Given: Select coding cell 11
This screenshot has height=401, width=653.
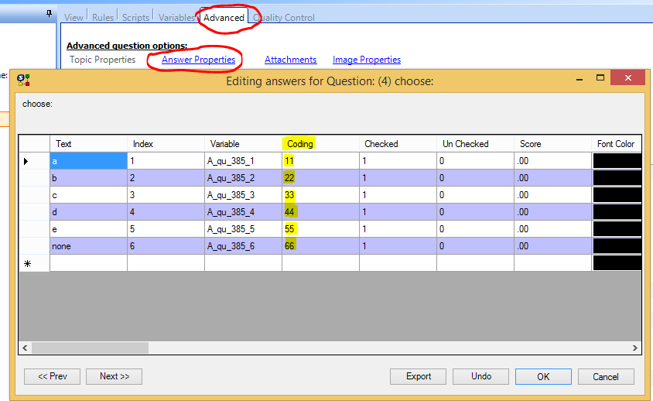Looking at the screenshot, I should pyautogui.click(x=320, y=161).
